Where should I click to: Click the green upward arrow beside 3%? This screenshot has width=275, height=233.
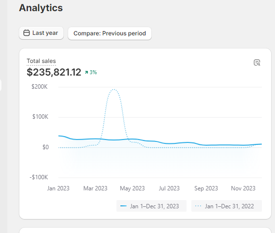(x=87, y=72)
